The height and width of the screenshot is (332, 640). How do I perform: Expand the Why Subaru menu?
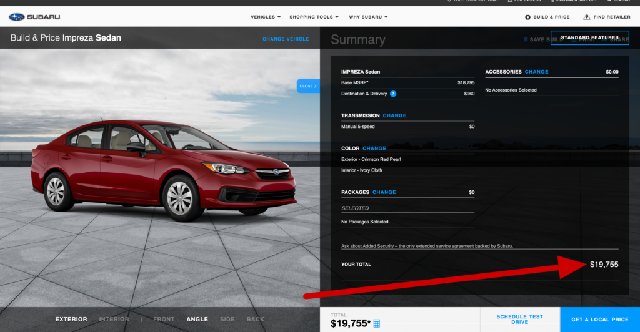368,17
